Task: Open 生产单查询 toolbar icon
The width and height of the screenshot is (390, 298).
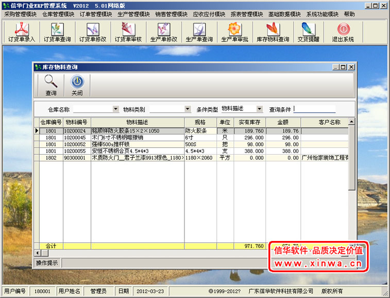Action: [199, 32]
